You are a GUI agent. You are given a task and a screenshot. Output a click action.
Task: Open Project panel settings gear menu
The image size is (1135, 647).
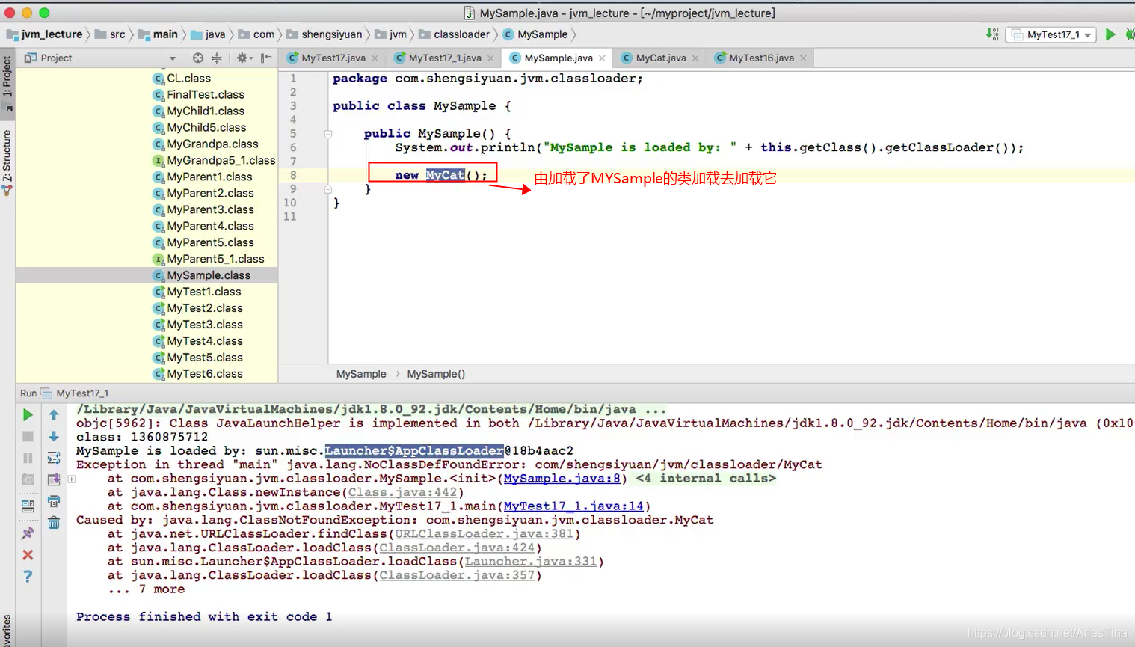coord(244,58)
